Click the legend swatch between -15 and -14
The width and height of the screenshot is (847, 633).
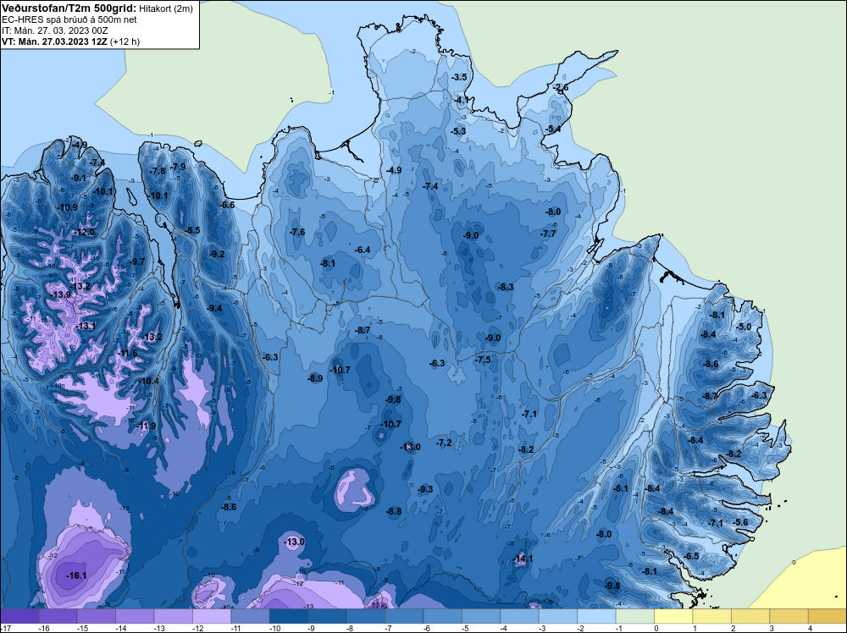pyautogui.click(x=97, y=616)
